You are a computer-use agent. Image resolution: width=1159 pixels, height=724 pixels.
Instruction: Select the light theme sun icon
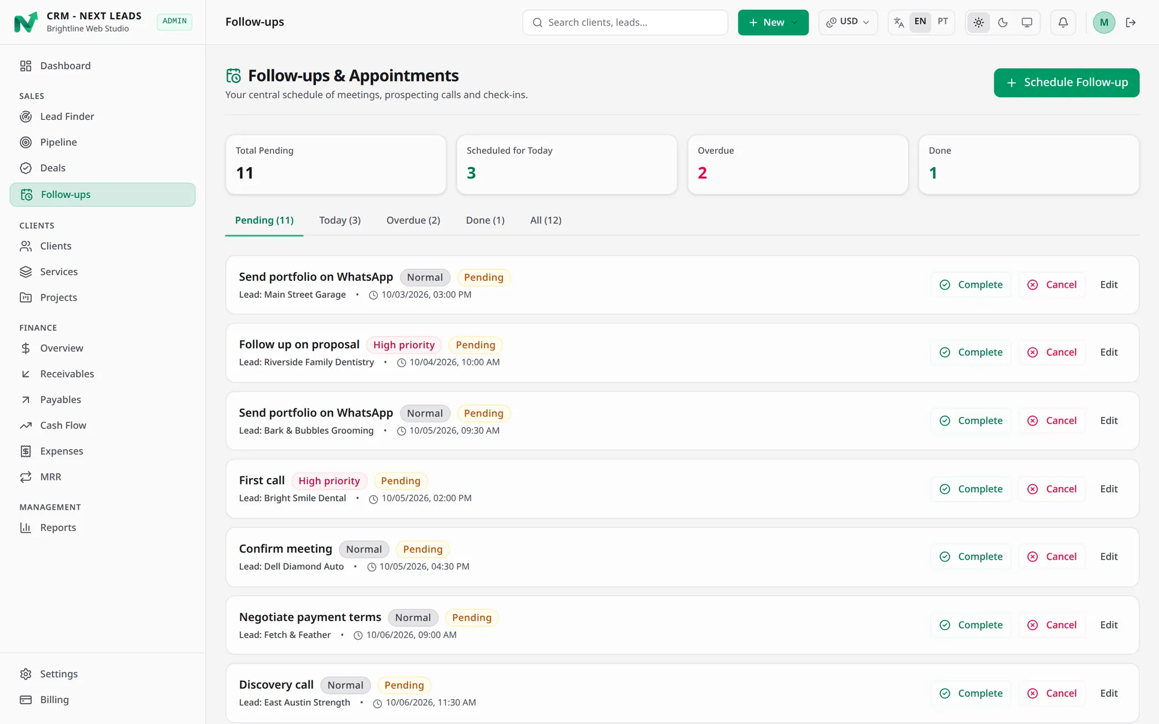979,22
